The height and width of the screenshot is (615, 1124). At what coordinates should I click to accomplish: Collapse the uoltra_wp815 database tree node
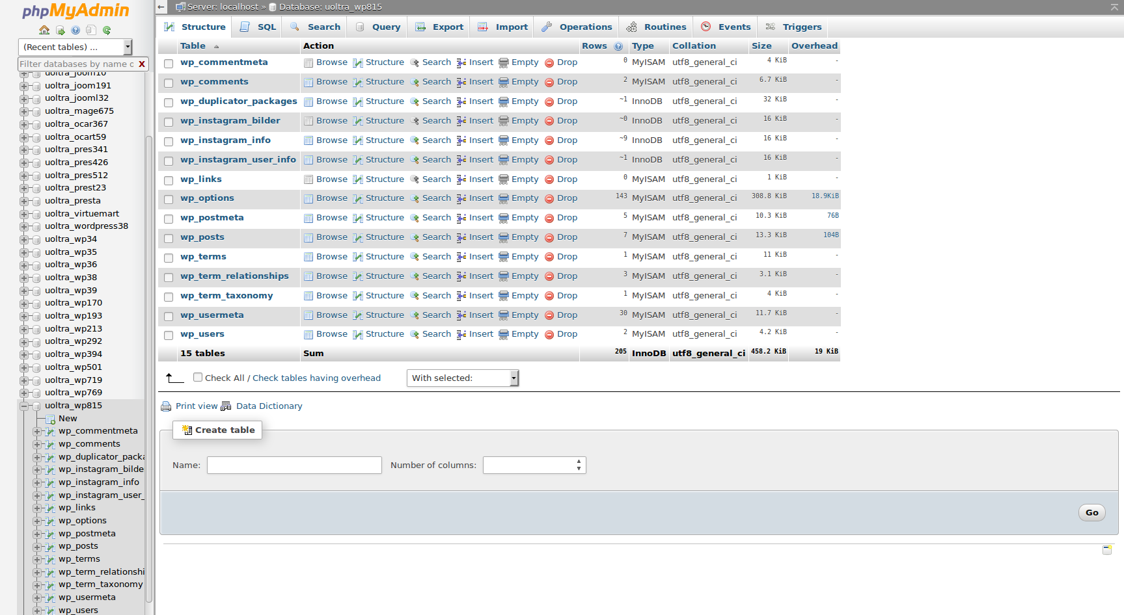(24, 406)
